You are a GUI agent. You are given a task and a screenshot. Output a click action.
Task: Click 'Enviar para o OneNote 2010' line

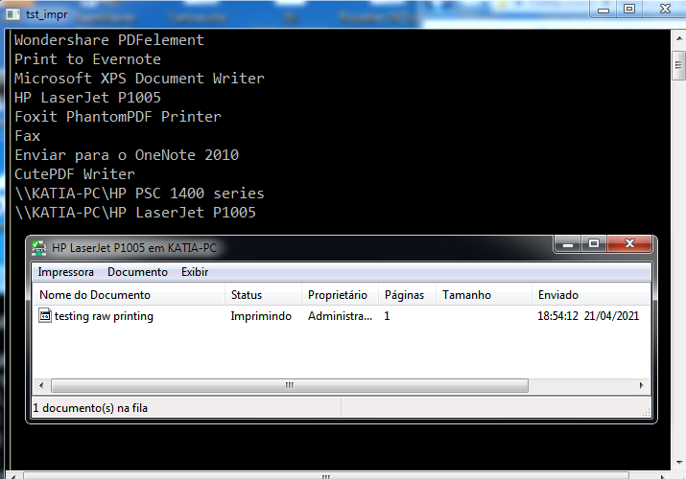click(x=127, y=155)
